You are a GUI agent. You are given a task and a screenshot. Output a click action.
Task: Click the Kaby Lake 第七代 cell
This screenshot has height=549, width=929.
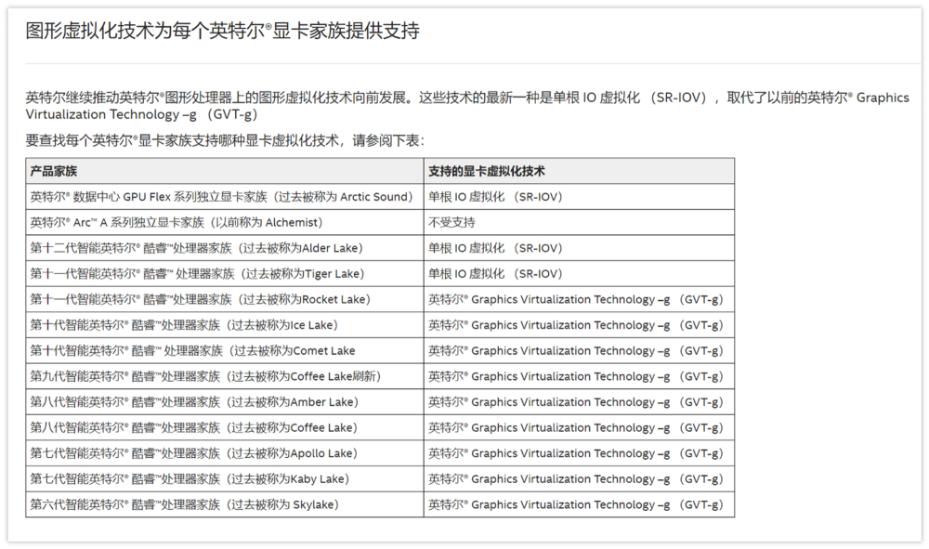pos(225,478)
